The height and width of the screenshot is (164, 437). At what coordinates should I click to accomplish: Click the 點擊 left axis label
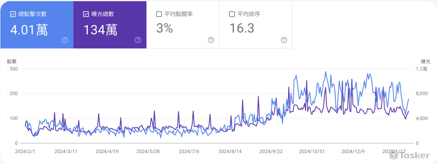12,62
